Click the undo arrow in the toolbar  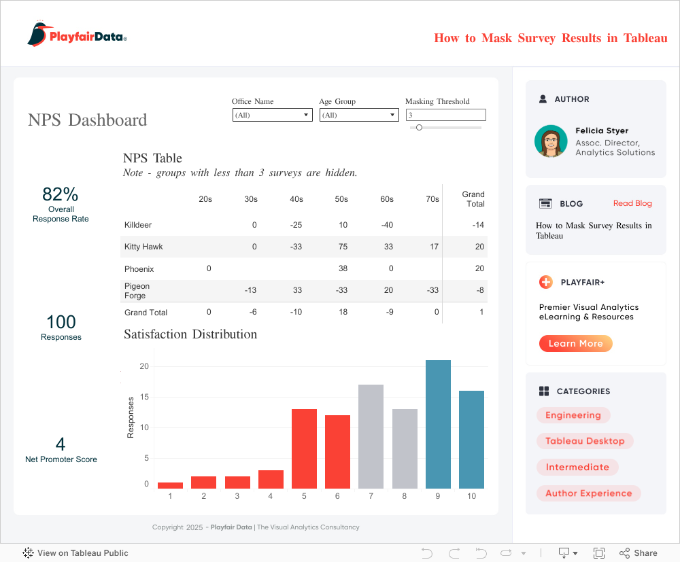pyautogui.click(x=427, y=552)
